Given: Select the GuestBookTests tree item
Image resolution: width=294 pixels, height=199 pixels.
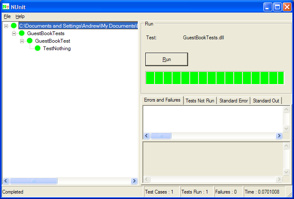Looking at the screenshot, I should (46, 33).
